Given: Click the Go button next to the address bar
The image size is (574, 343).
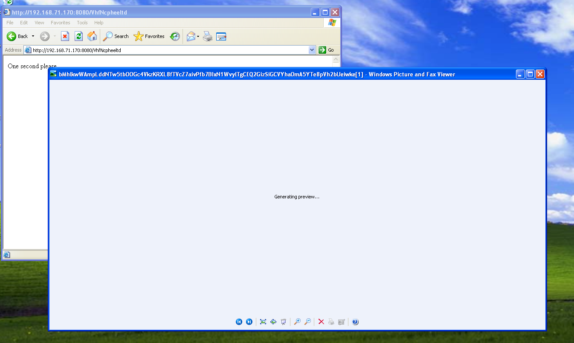Looking at the screenshot, I should point(327,50).
